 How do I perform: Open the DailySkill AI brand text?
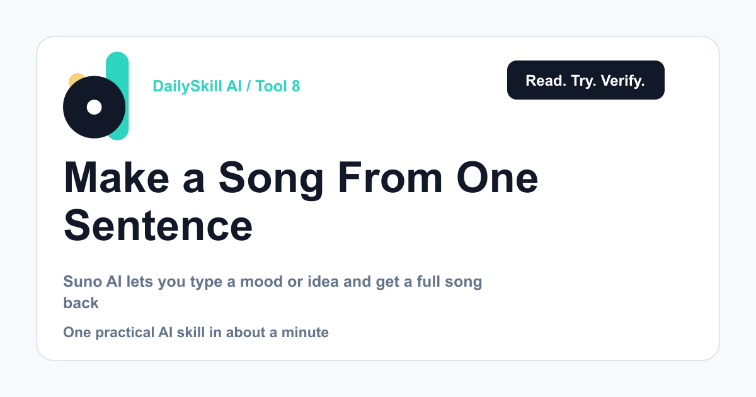(197, 86)
